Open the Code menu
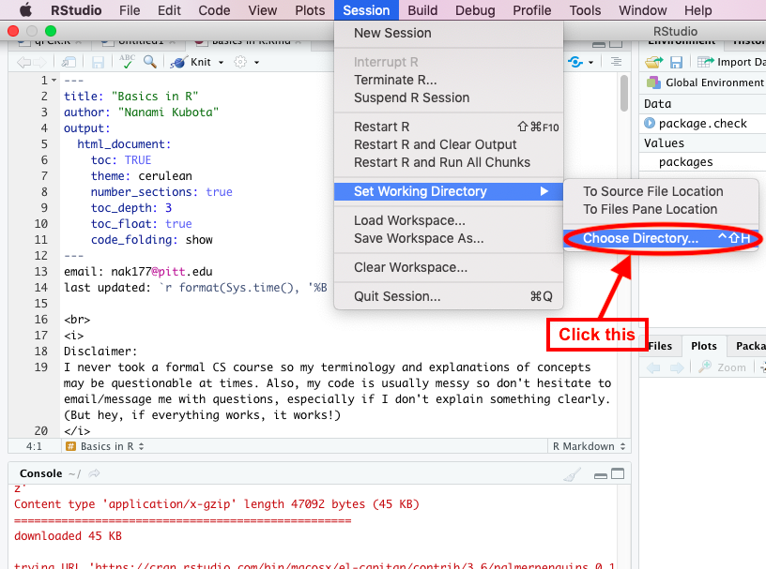Image resolution: width=766 pixels, height=569 pixels. click(x=214, y=10)
